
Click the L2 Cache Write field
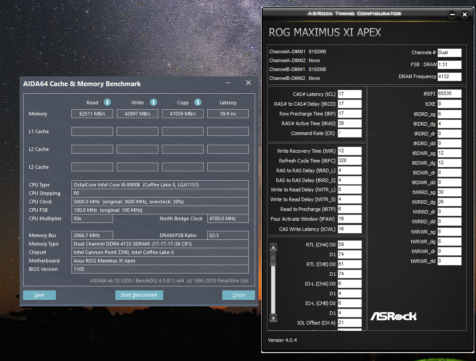pos(138,149)
